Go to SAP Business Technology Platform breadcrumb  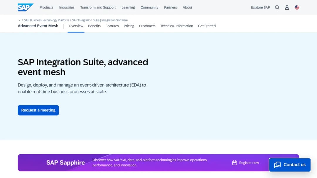pyautogui.click(x=46, y=20)
